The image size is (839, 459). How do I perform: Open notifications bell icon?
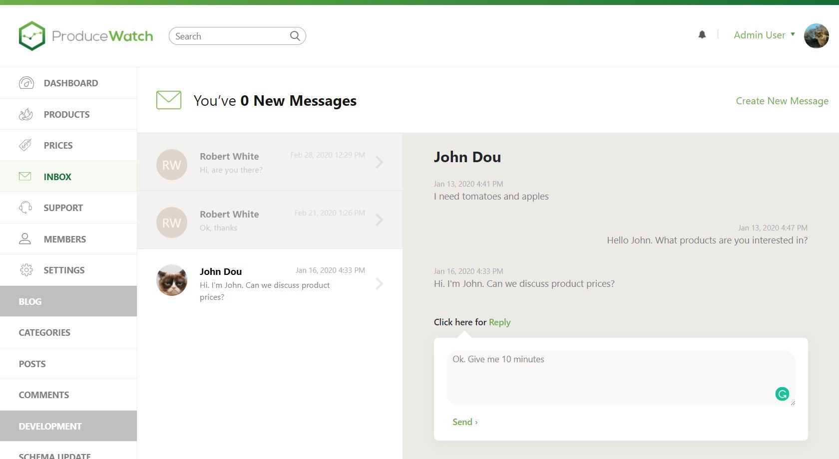coord(702,35)
